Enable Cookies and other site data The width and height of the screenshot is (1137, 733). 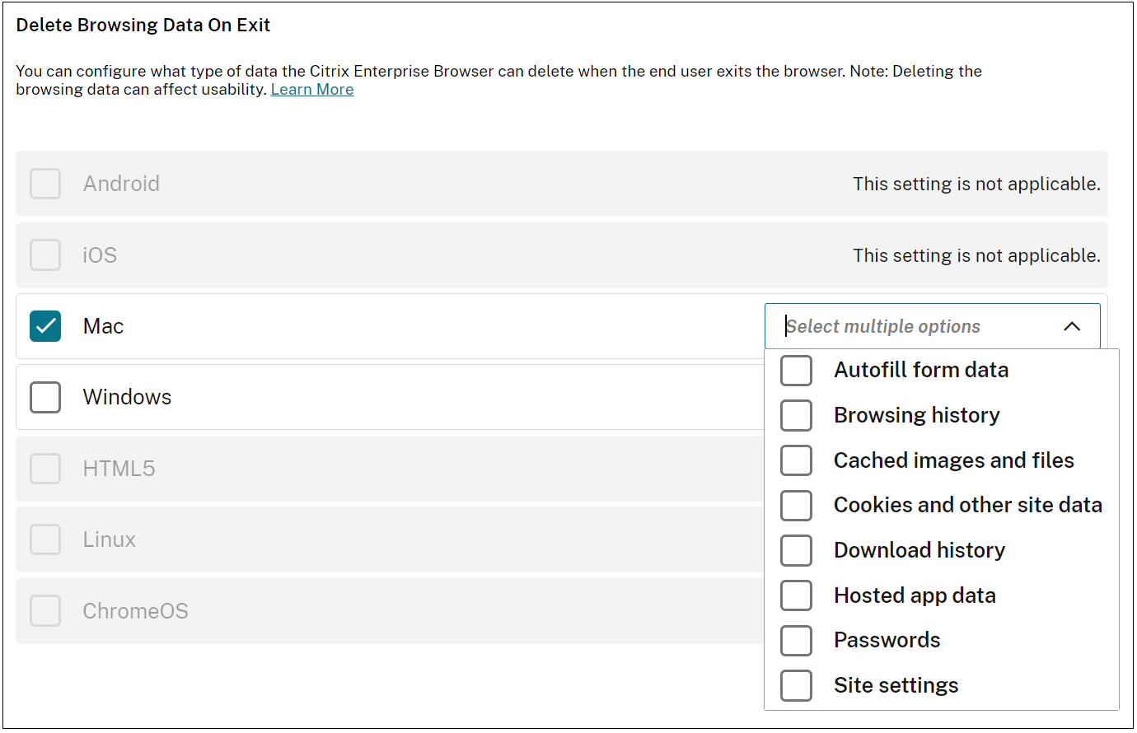[796, 505]
